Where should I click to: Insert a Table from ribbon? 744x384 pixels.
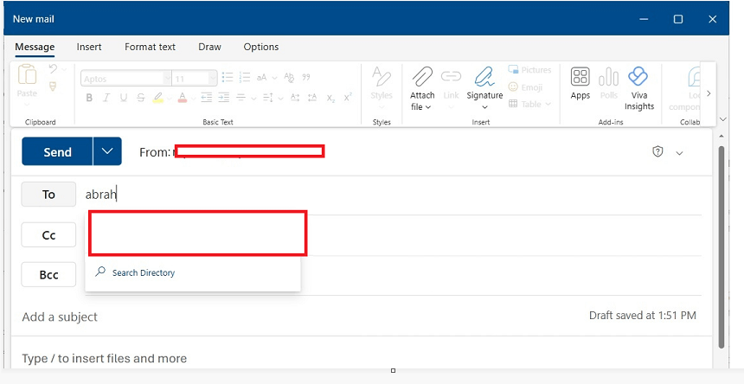[x=529, y=104]
